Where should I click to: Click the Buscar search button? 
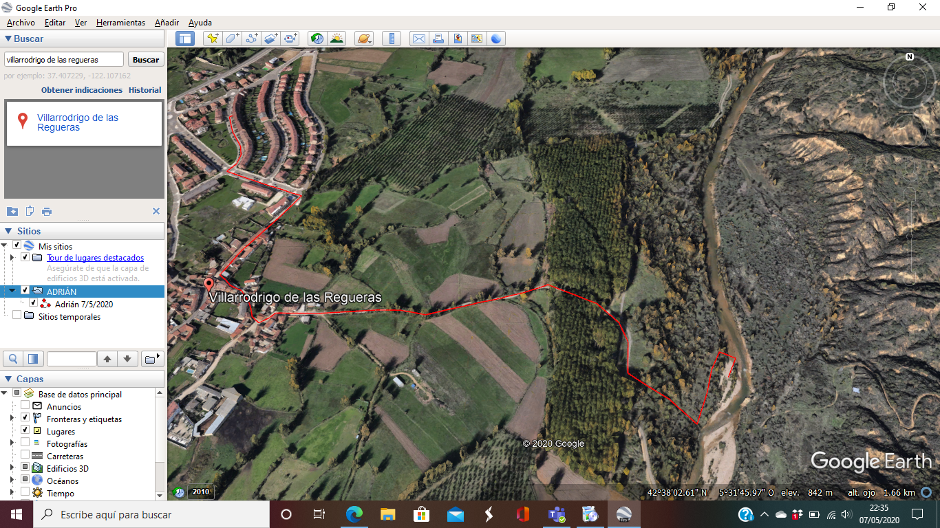pyautogui.click(x=146, y=60)
